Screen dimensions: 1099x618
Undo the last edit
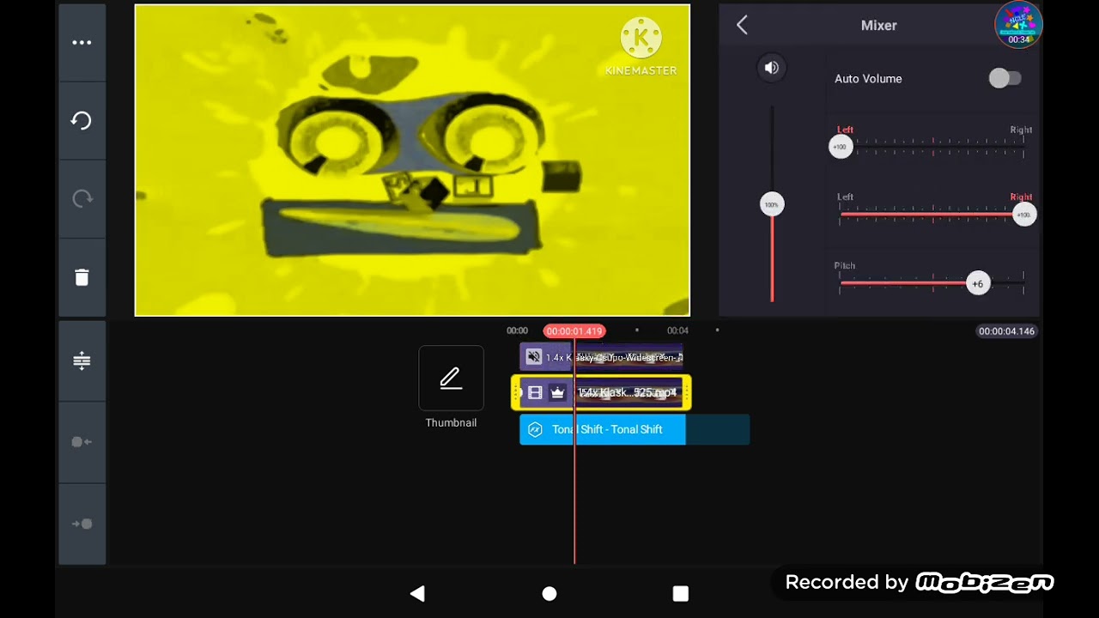tap(82, 120)
